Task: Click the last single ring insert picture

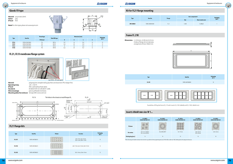Action: coord(216,126)
